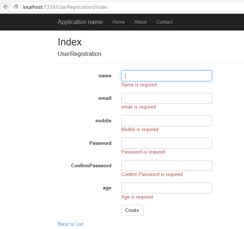Click the name field label

point(105,76)
